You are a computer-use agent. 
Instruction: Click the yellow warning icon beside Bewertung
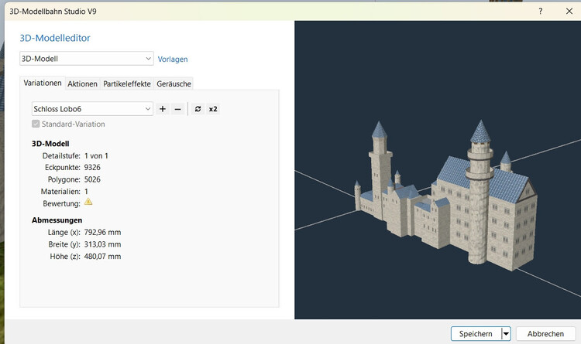click(88, 202)
